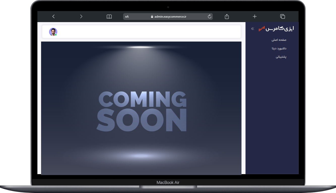Screen dimensions: 336x193
Task: Open a new tab with the plus icon
Action: click(255, 16)
